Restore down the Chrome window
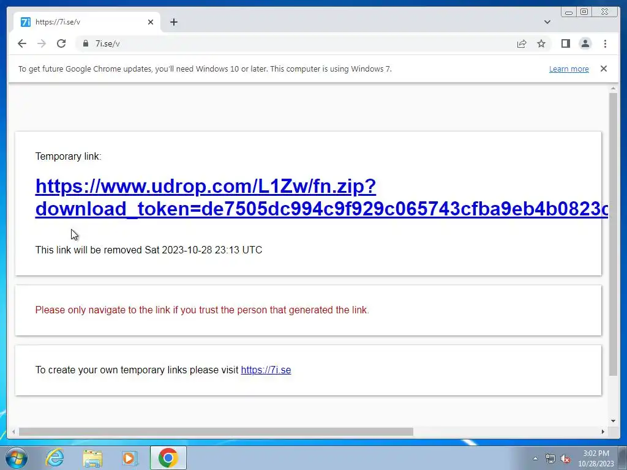The image size is (627, 470). (x=584, y=12)
